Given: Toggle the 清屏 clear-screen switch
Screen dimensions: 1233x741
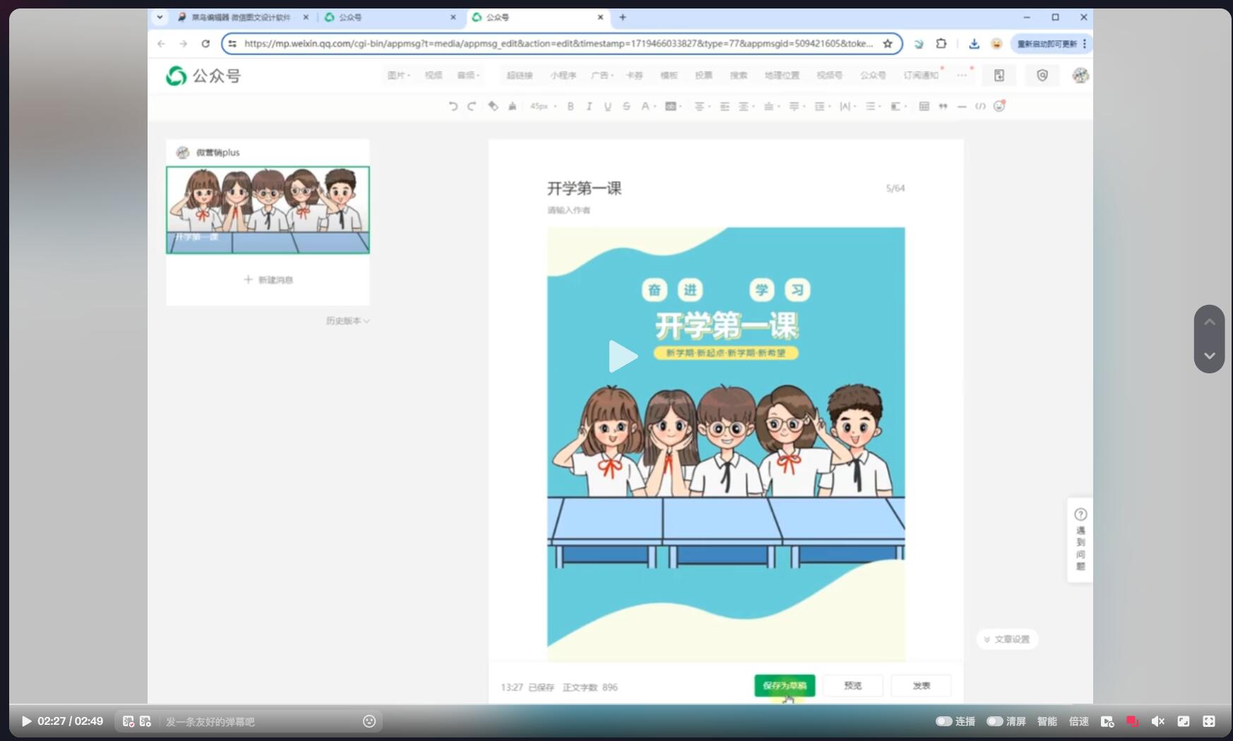Looking at the screenshot, I should pos(995,721).
